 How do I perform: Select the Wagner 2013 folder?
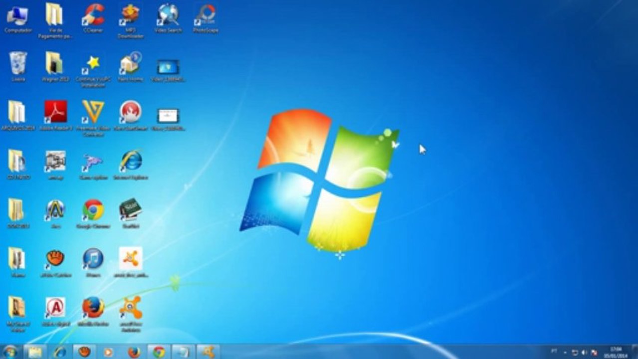pos(55,67)
